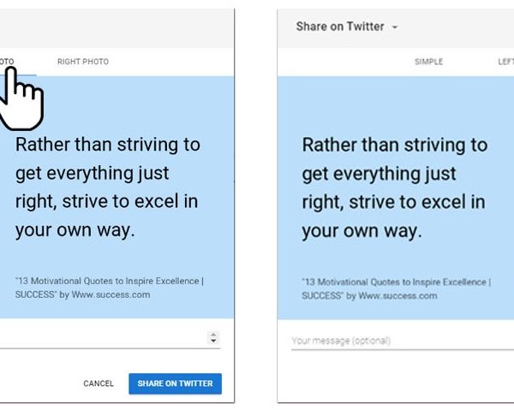
Task: Switch to the RIGHT PHOTO tab
Action: (x=83, y=62)
